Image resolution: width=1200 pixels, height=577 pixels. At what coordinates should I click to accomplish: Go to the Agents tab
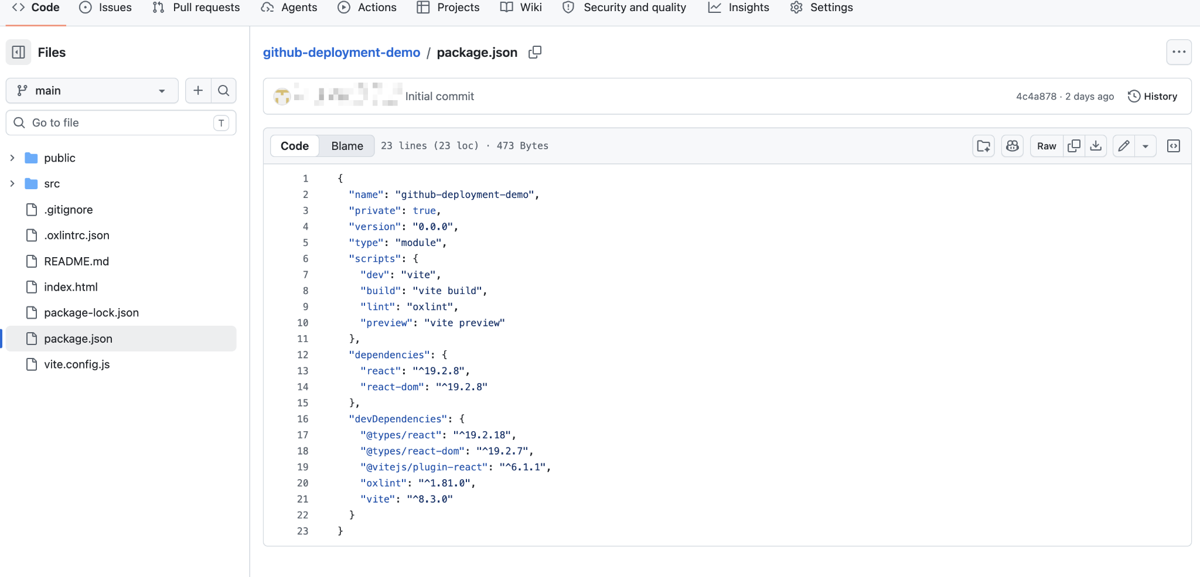click(289, 7)
